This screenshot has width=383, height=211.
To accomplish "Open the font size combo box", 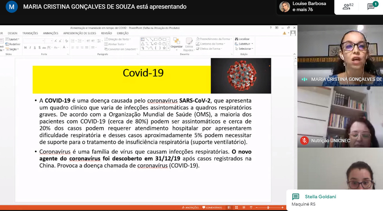I will pos(49,41).
